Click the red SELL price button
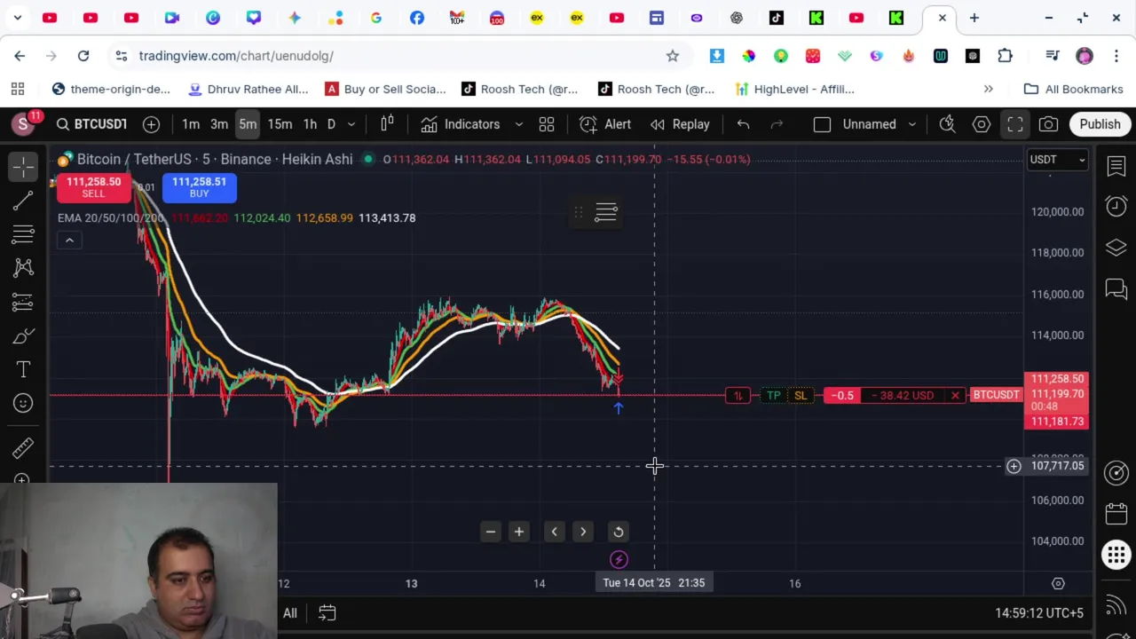1136x639 pixels. (x=93, y=187)
